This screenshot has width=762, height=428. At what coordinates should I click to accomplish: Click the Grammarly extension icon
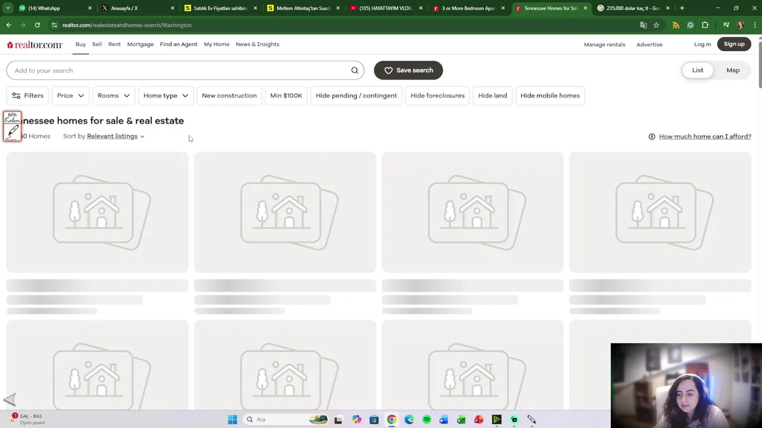click(691, 25)
